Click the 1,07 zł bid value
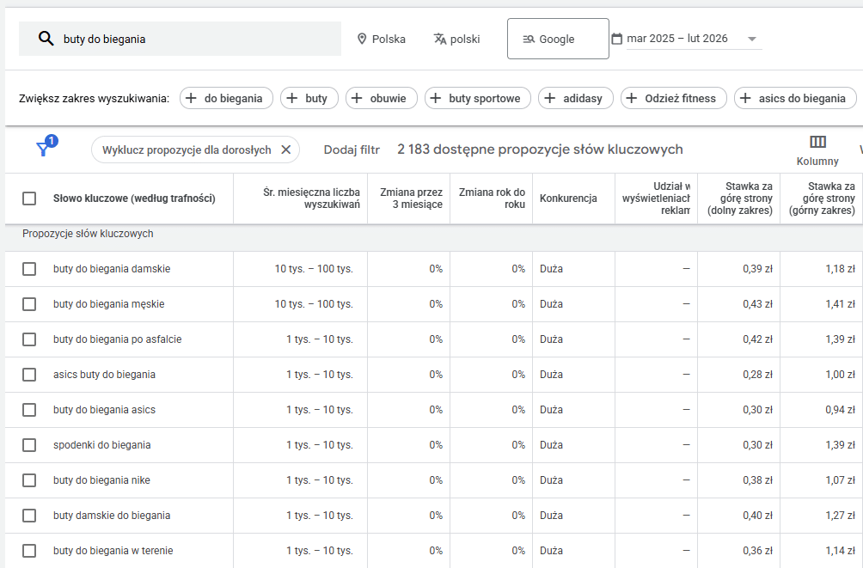This screenshot has width=863, height=568. pyautogui.click(x=841, y=480)
